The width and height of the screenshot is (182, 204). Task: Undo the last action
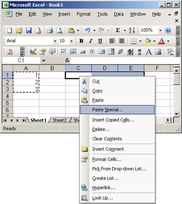88,30
